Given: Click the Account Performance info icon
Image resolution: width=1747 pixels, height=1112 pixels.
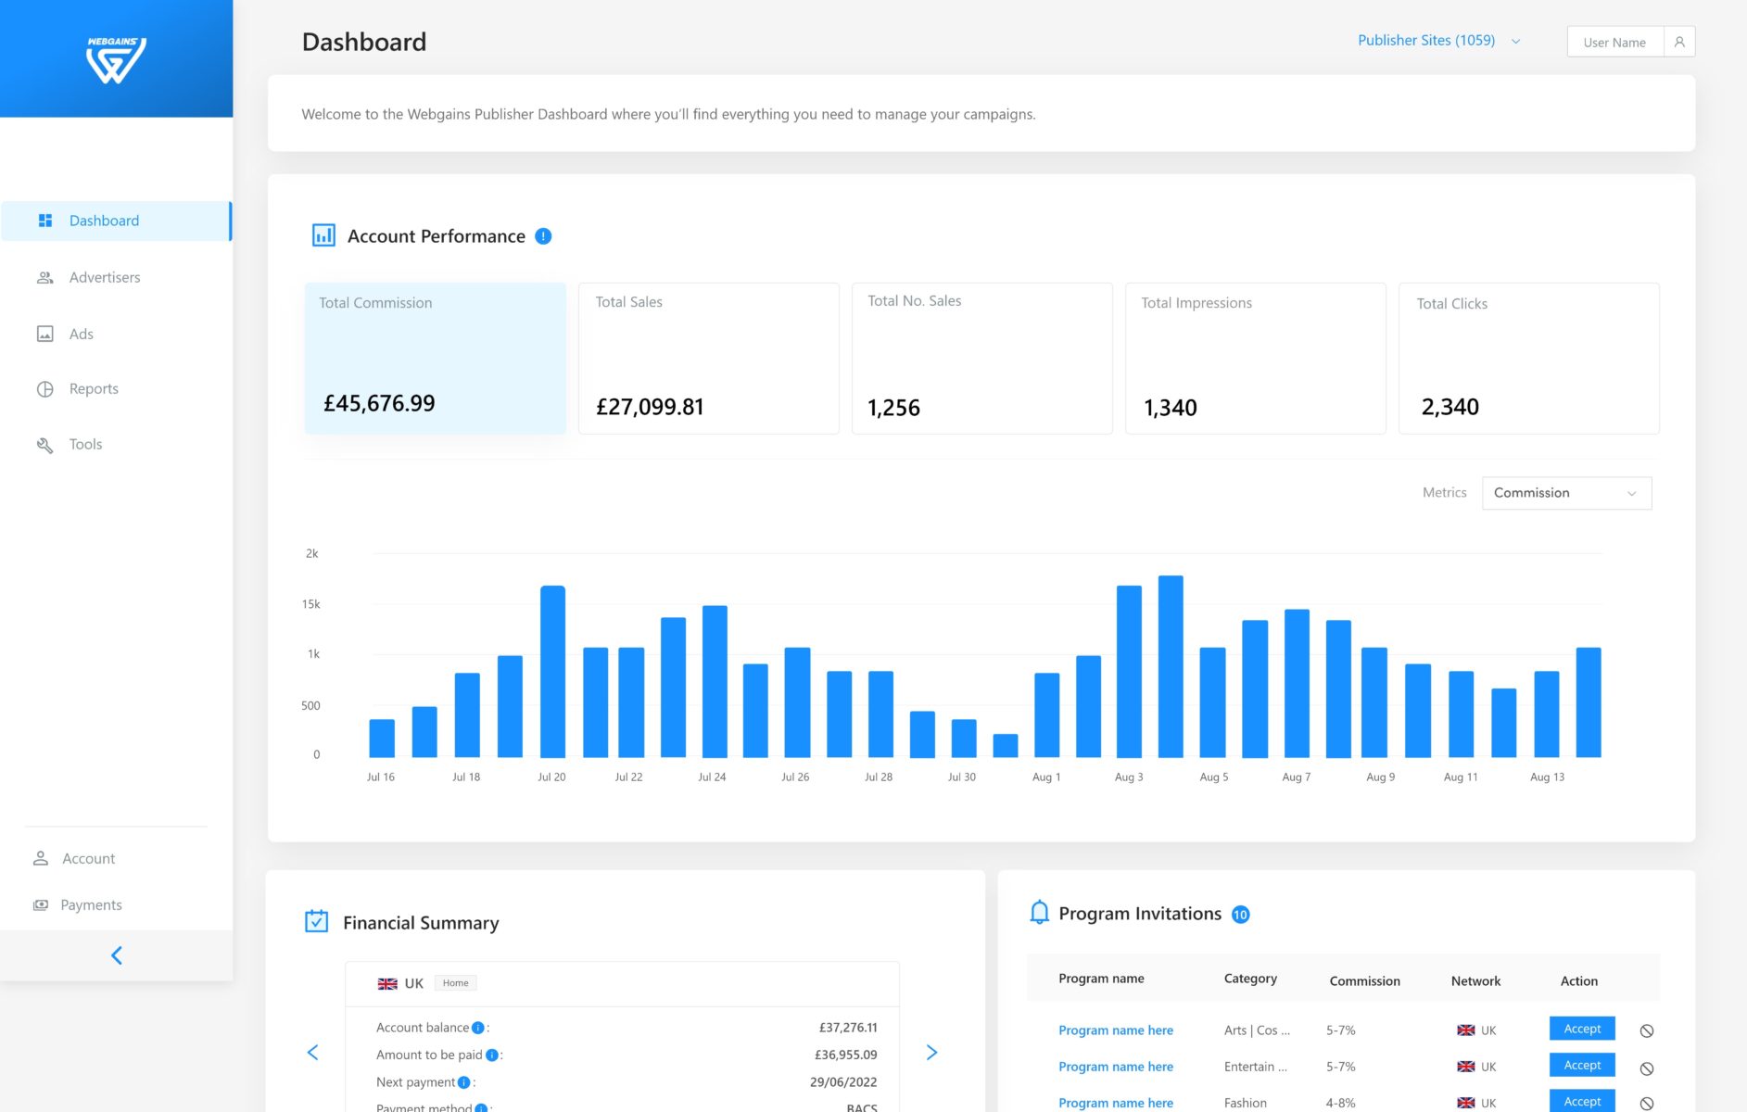Looking at the screenshot, I should click(x=543, y=236).
